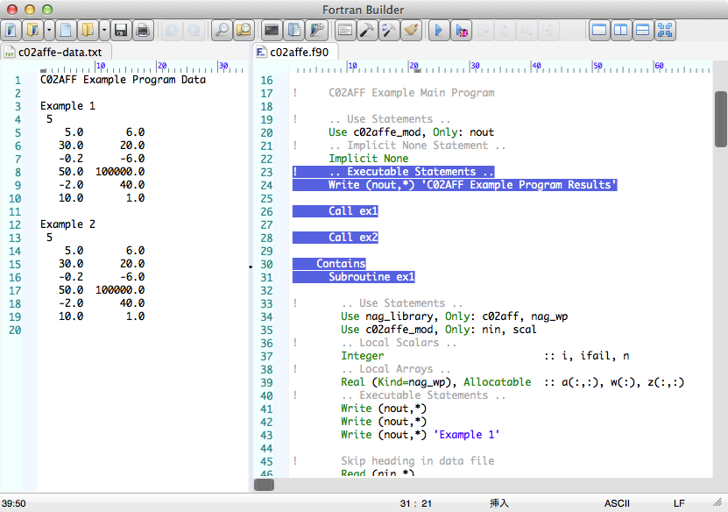Click the Step Over debug icon
The image size is (728, 512).
tap(483, 31)
